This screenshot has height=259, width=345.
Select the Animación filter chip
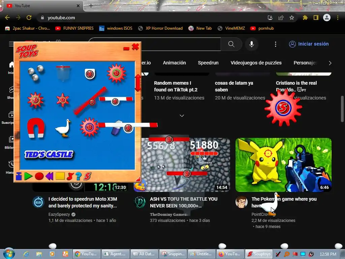coord(174,63)
